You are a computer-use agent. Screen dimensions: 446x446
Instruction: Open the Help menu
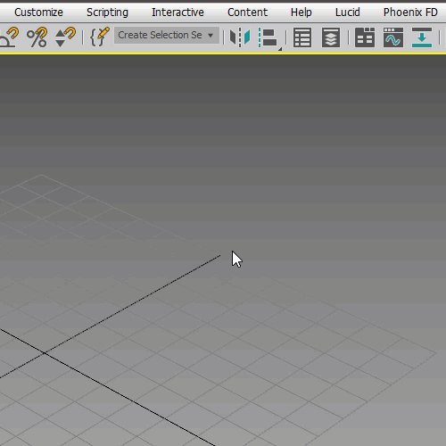coord(301,12)
